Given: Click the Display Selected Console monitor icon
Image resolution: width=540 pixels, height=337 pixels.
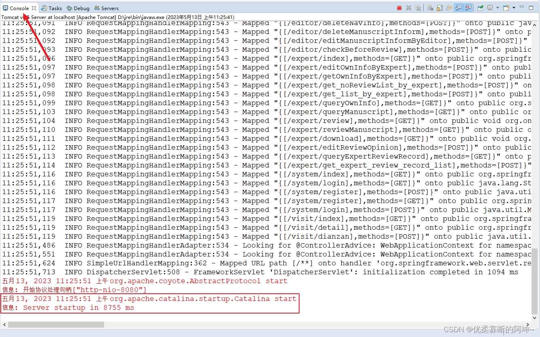Looking at the screenshot, I should pos(490,8).
